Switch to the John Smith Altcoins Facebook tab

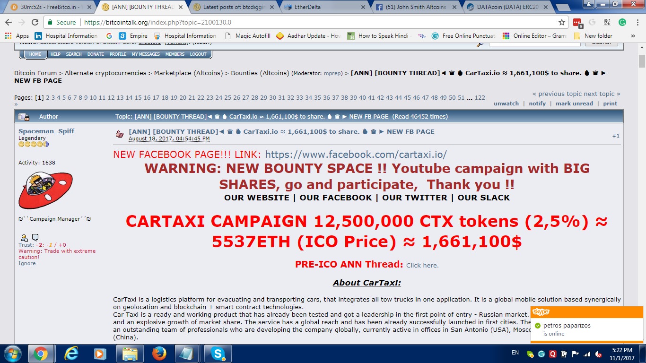[414, 7]
